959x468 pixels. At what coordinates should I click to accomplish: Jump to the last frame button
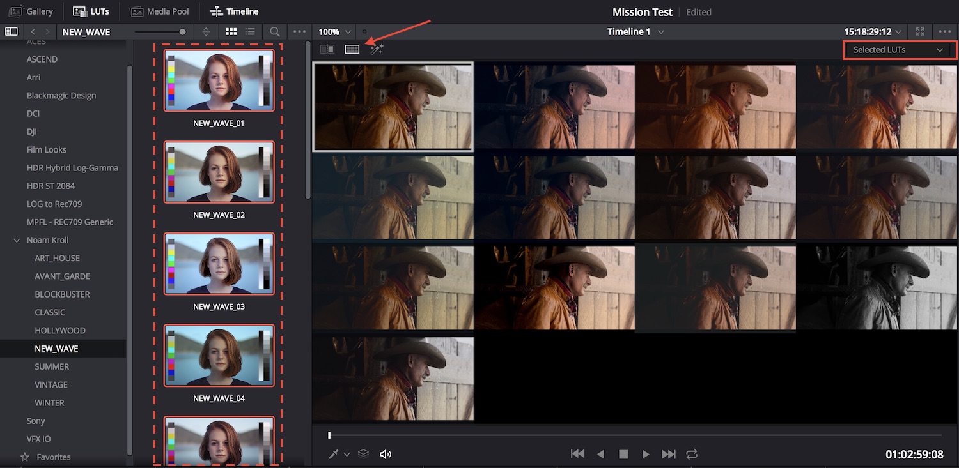[669, 454]
